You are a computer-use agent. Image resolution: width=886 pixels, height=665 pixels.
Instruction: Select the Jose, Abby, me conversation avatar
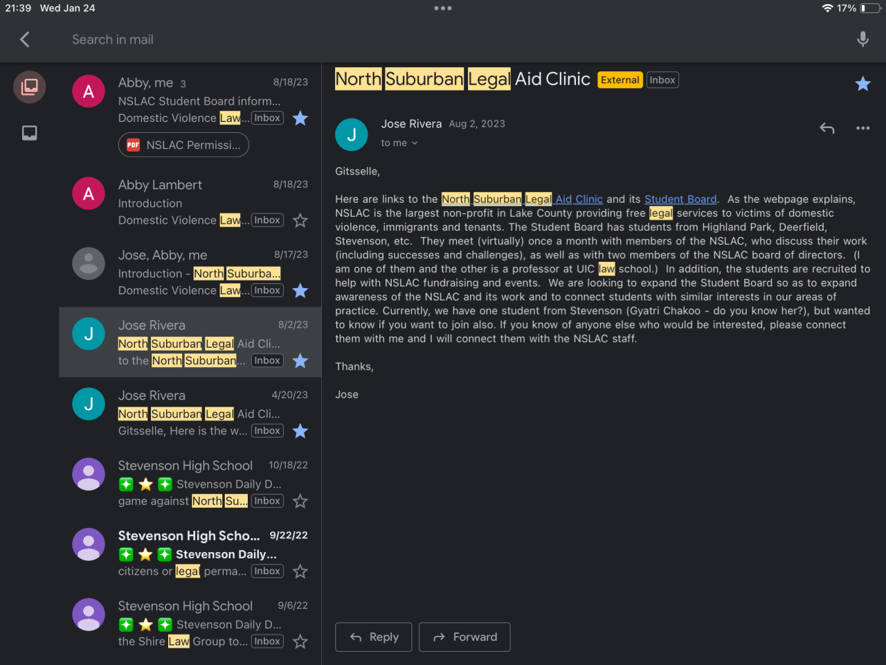coord(89,264)
